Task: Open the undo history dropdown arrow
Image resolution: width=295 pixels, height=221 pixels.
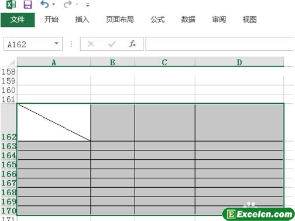Action: [x=54, y=5]
